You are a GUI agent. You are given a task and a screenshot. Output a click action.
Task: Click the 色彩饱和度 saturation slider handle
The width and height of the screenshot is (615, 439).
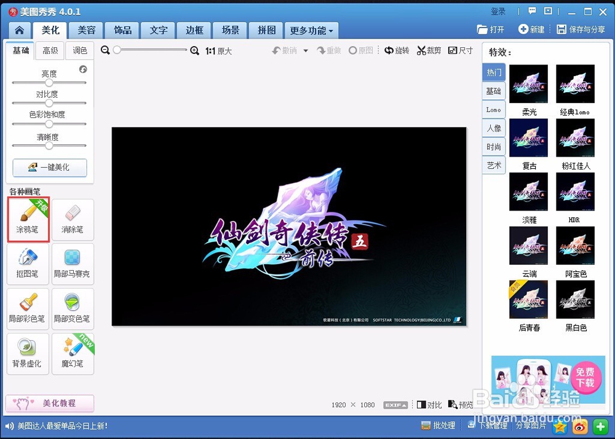coord(49,124)
